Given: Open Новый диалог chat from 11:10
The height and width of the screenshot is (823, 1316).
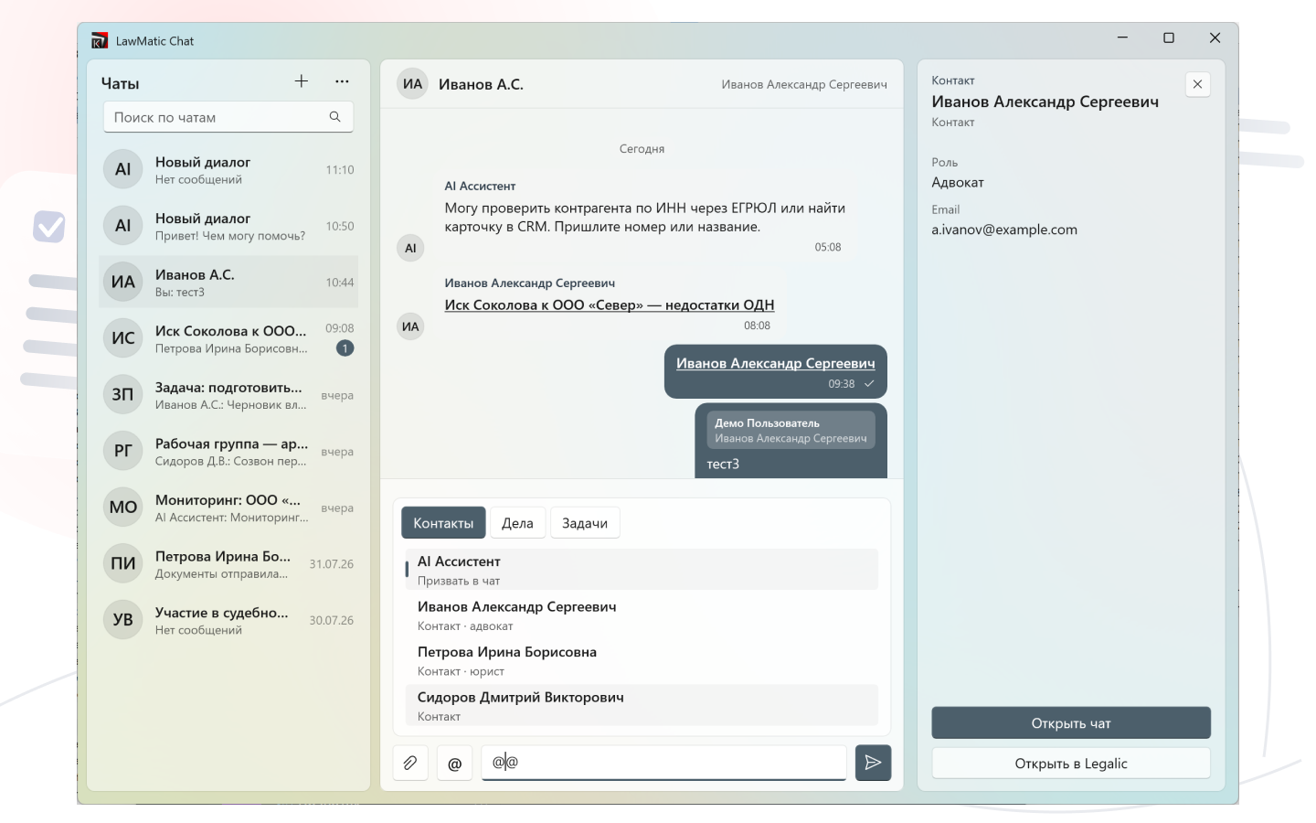Looking at the screenshot, I should pos(228,170).
